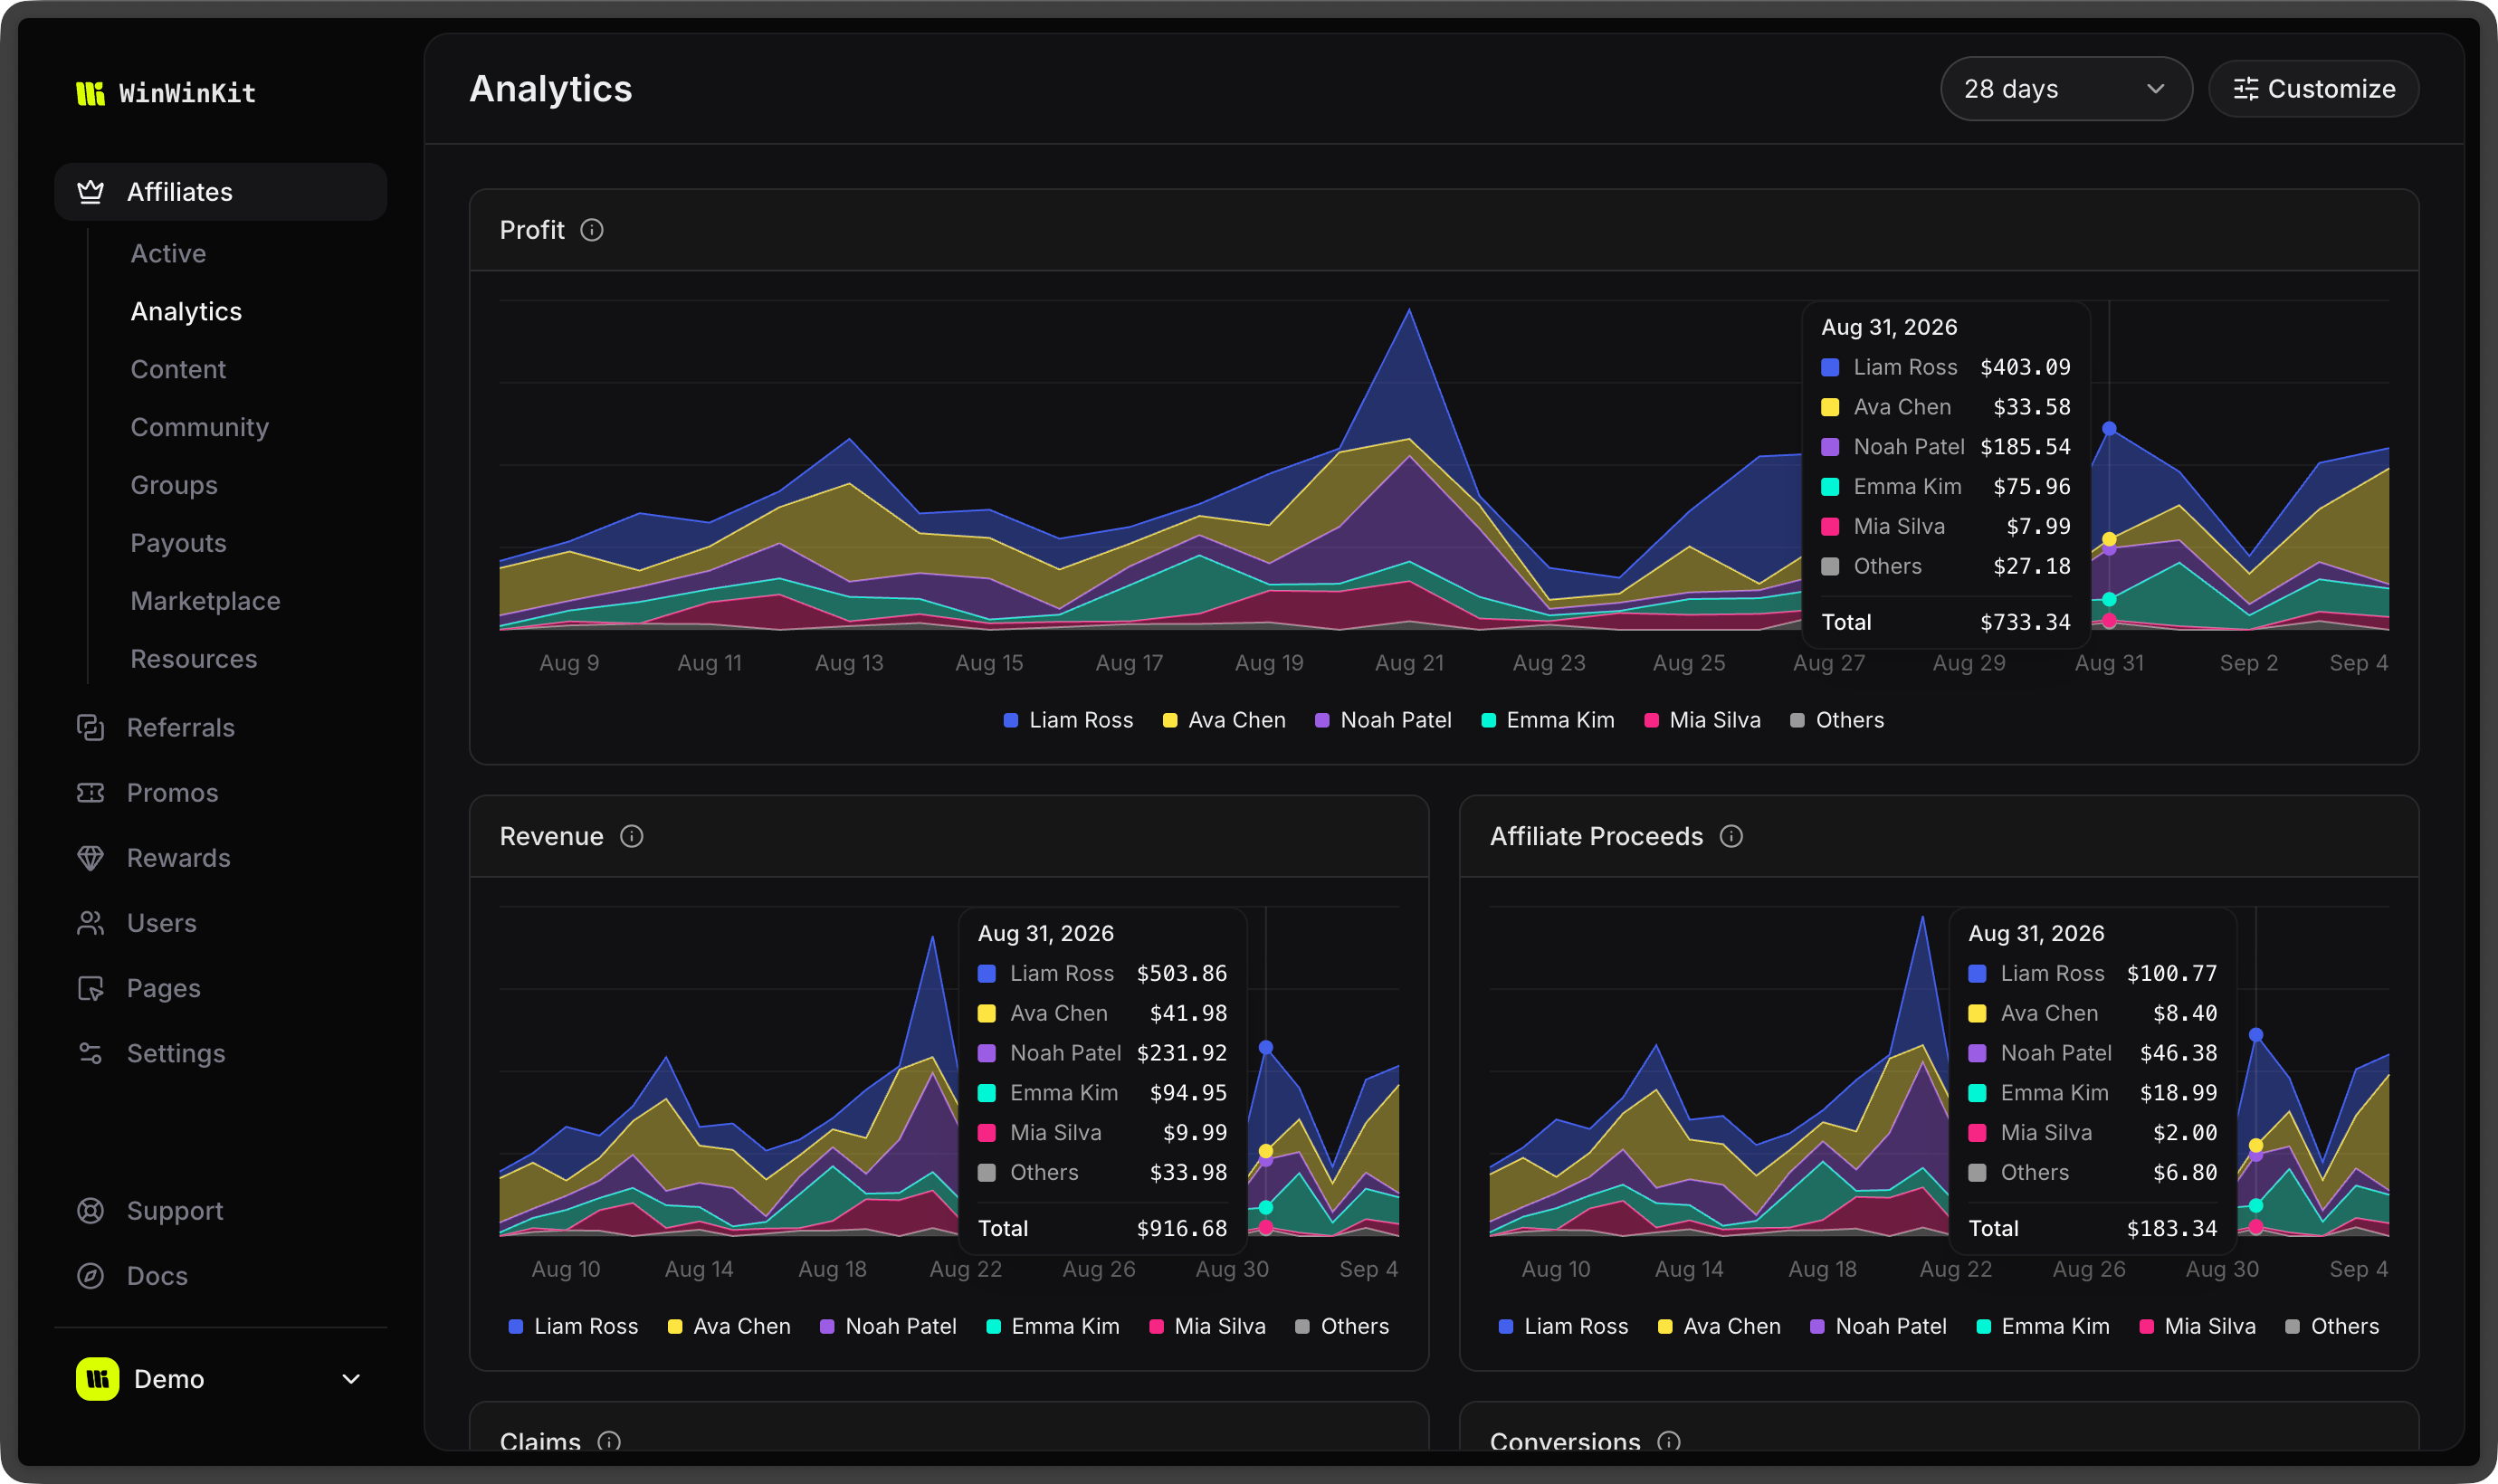This screenshot has width=2498, height=1484.
Task: Select the Analytics submenu item
Action: [x=186, y=312]
